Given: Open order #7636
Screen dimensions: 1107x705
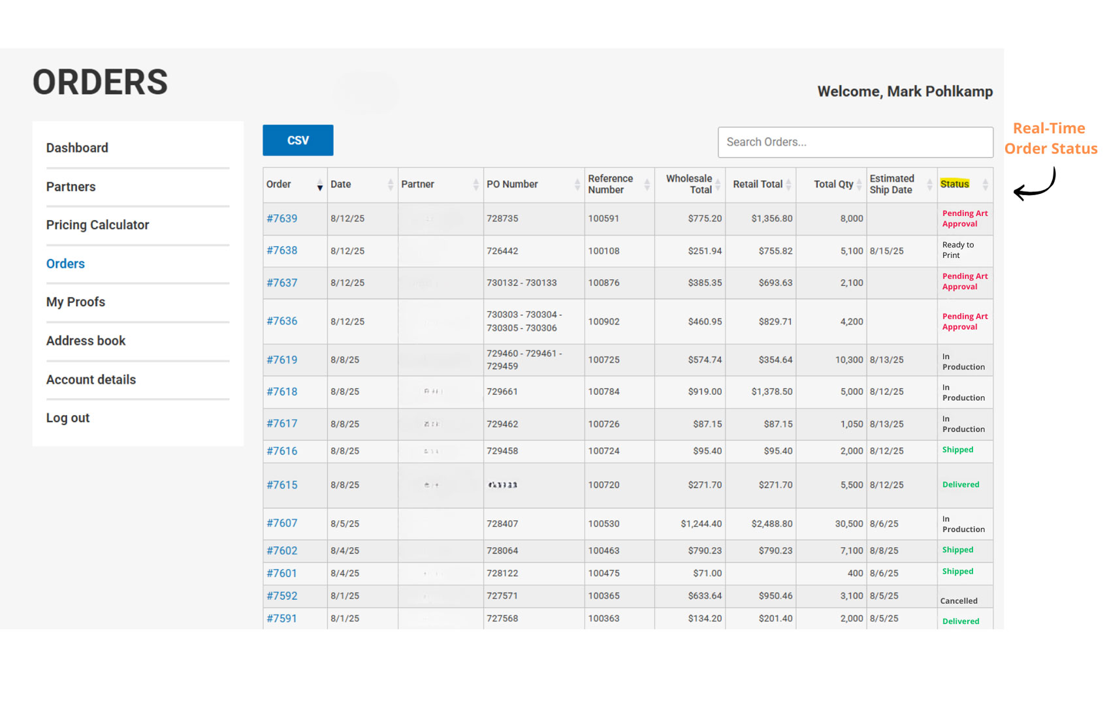Looking at the screenshot, I should point(281,321).
